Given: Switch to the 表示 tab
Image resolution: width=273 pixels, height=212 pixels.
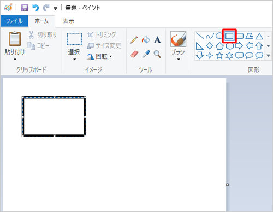Looking at the screenshot, I should coord(68,21).
